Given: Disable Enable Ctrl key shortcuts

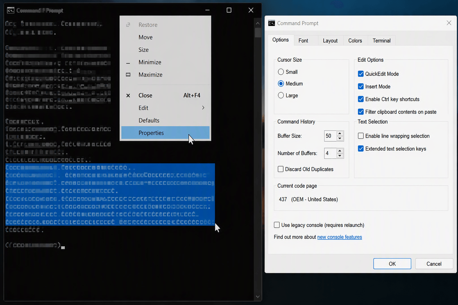Looking at the screenshot, I should tap(361, 99).
